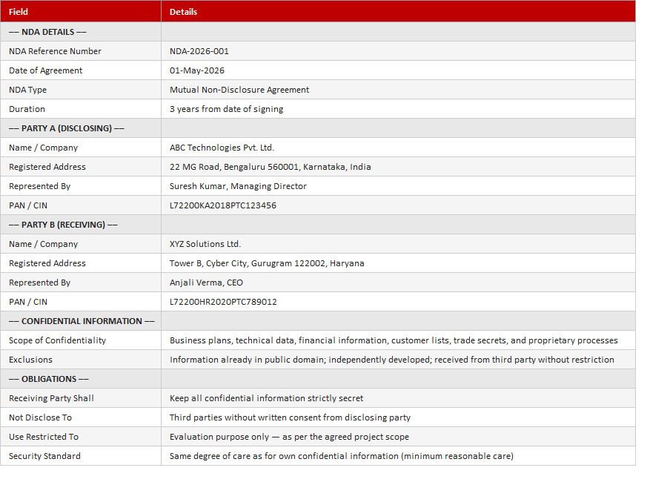Select the 'Receiving Party Shall' label
The image size is (667, 482).
click(x=51, y=398)
